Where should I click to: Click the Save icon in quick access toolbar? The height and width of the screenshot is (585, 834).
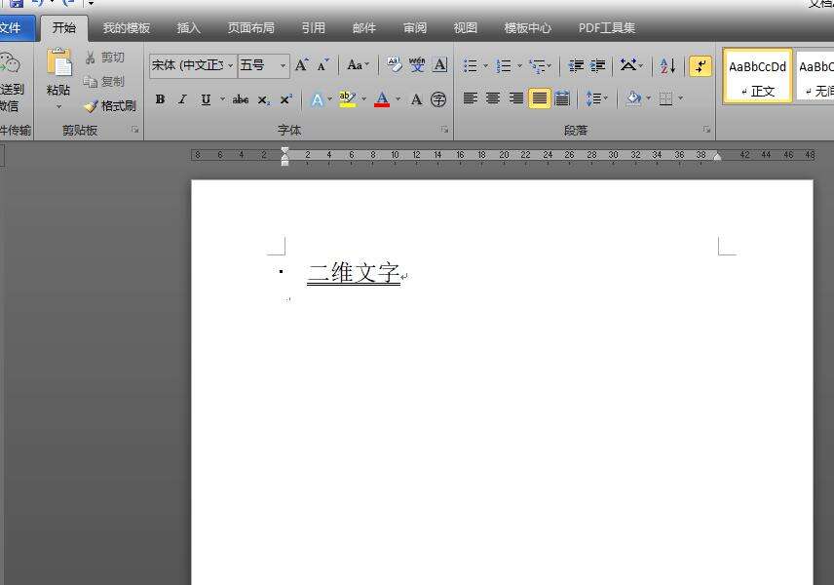tap(16, 3)
